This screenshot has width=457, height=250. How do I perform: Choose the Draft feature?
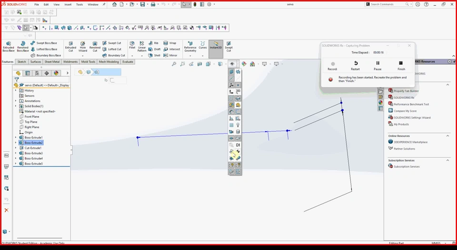[154, 49]
